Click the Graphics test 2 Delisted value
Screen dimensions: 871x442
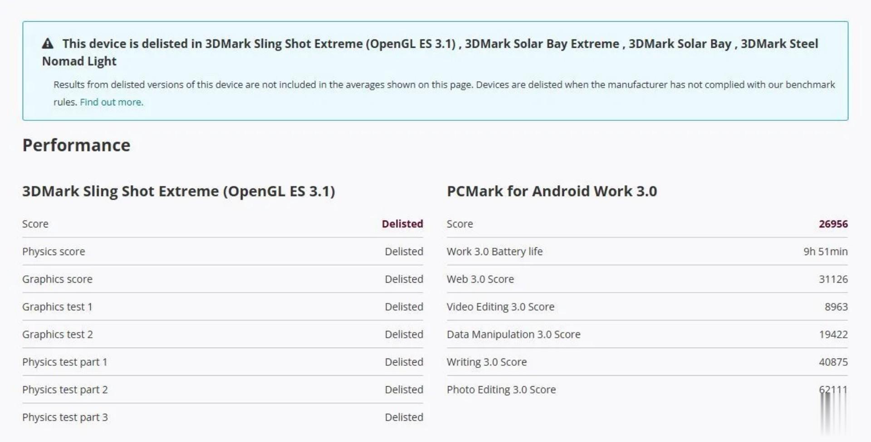404,334
